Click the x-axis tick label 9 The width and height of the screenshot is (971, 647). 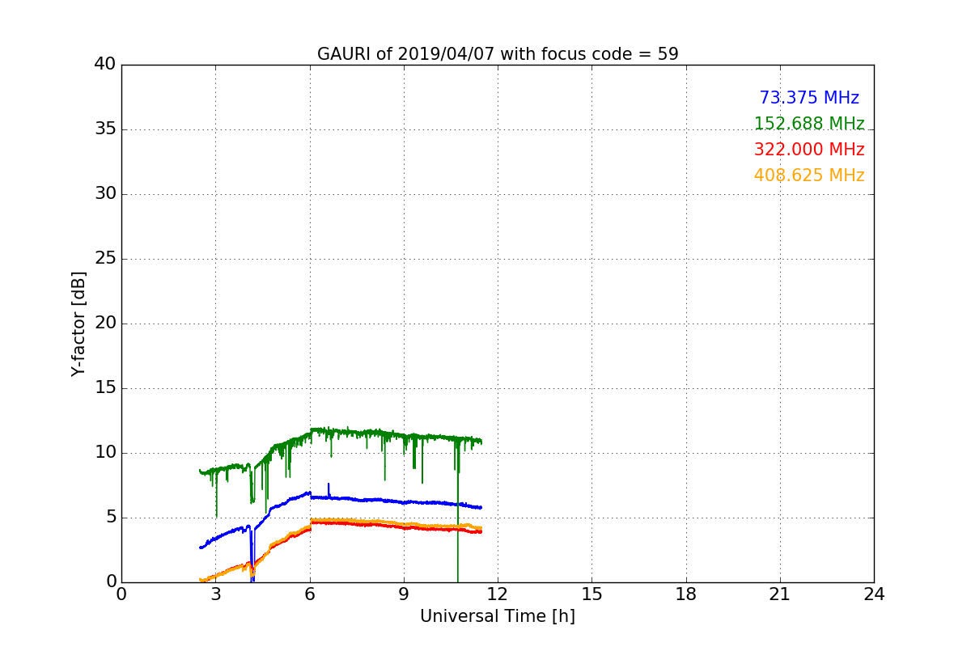[404, 594]
